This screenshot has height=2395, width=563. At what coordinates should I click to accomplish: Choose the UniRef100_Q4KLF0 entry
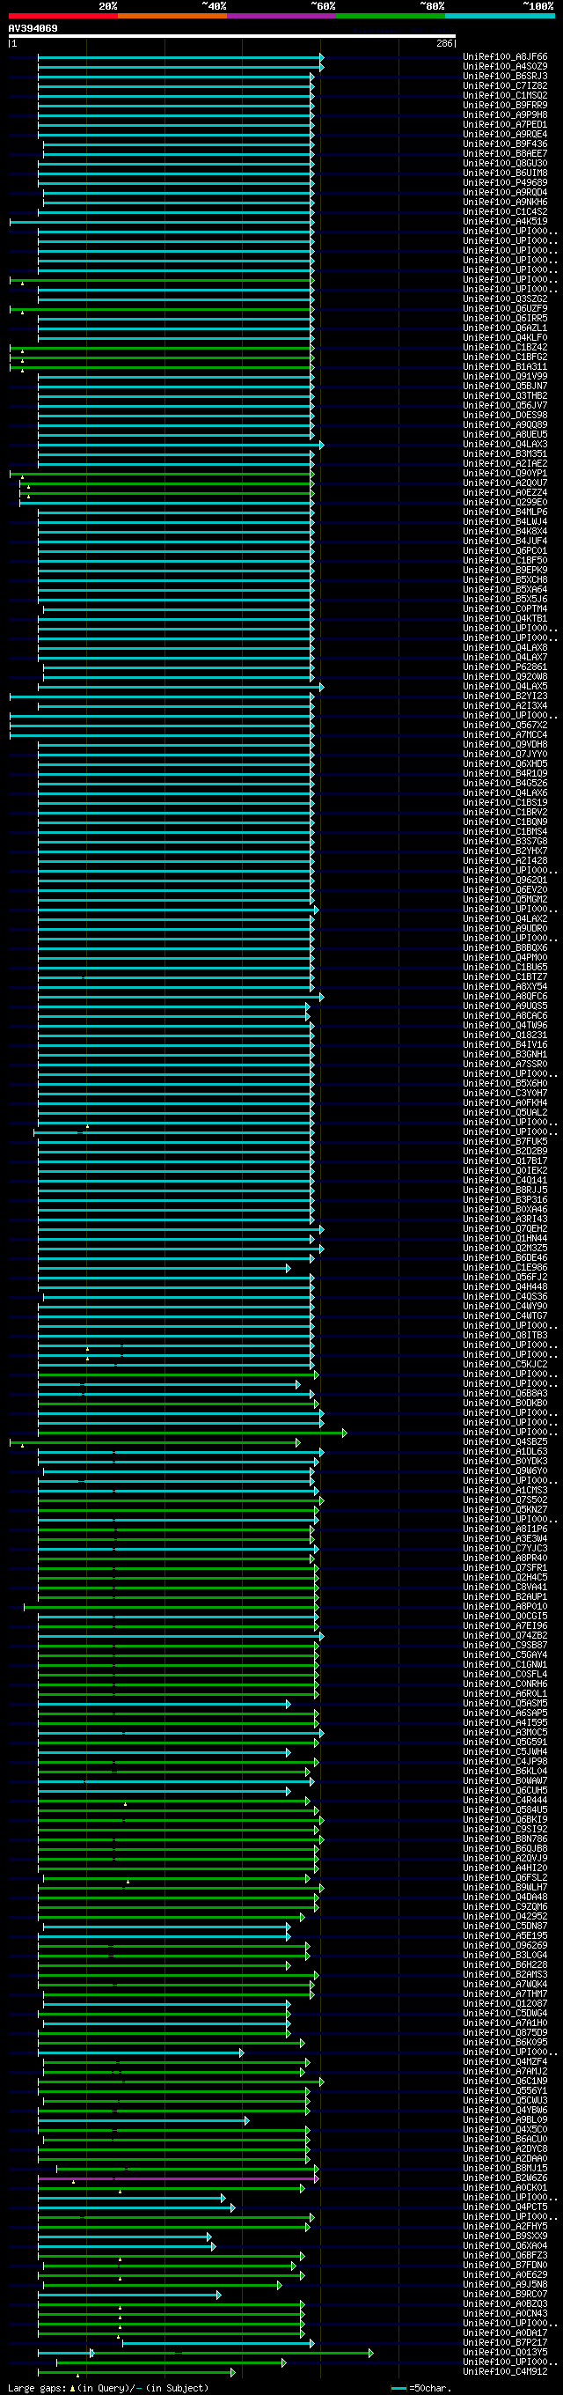[x=506, y=337]
